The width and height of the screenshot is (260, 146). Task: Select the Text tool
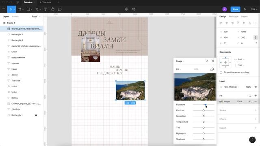coord(45,9)
